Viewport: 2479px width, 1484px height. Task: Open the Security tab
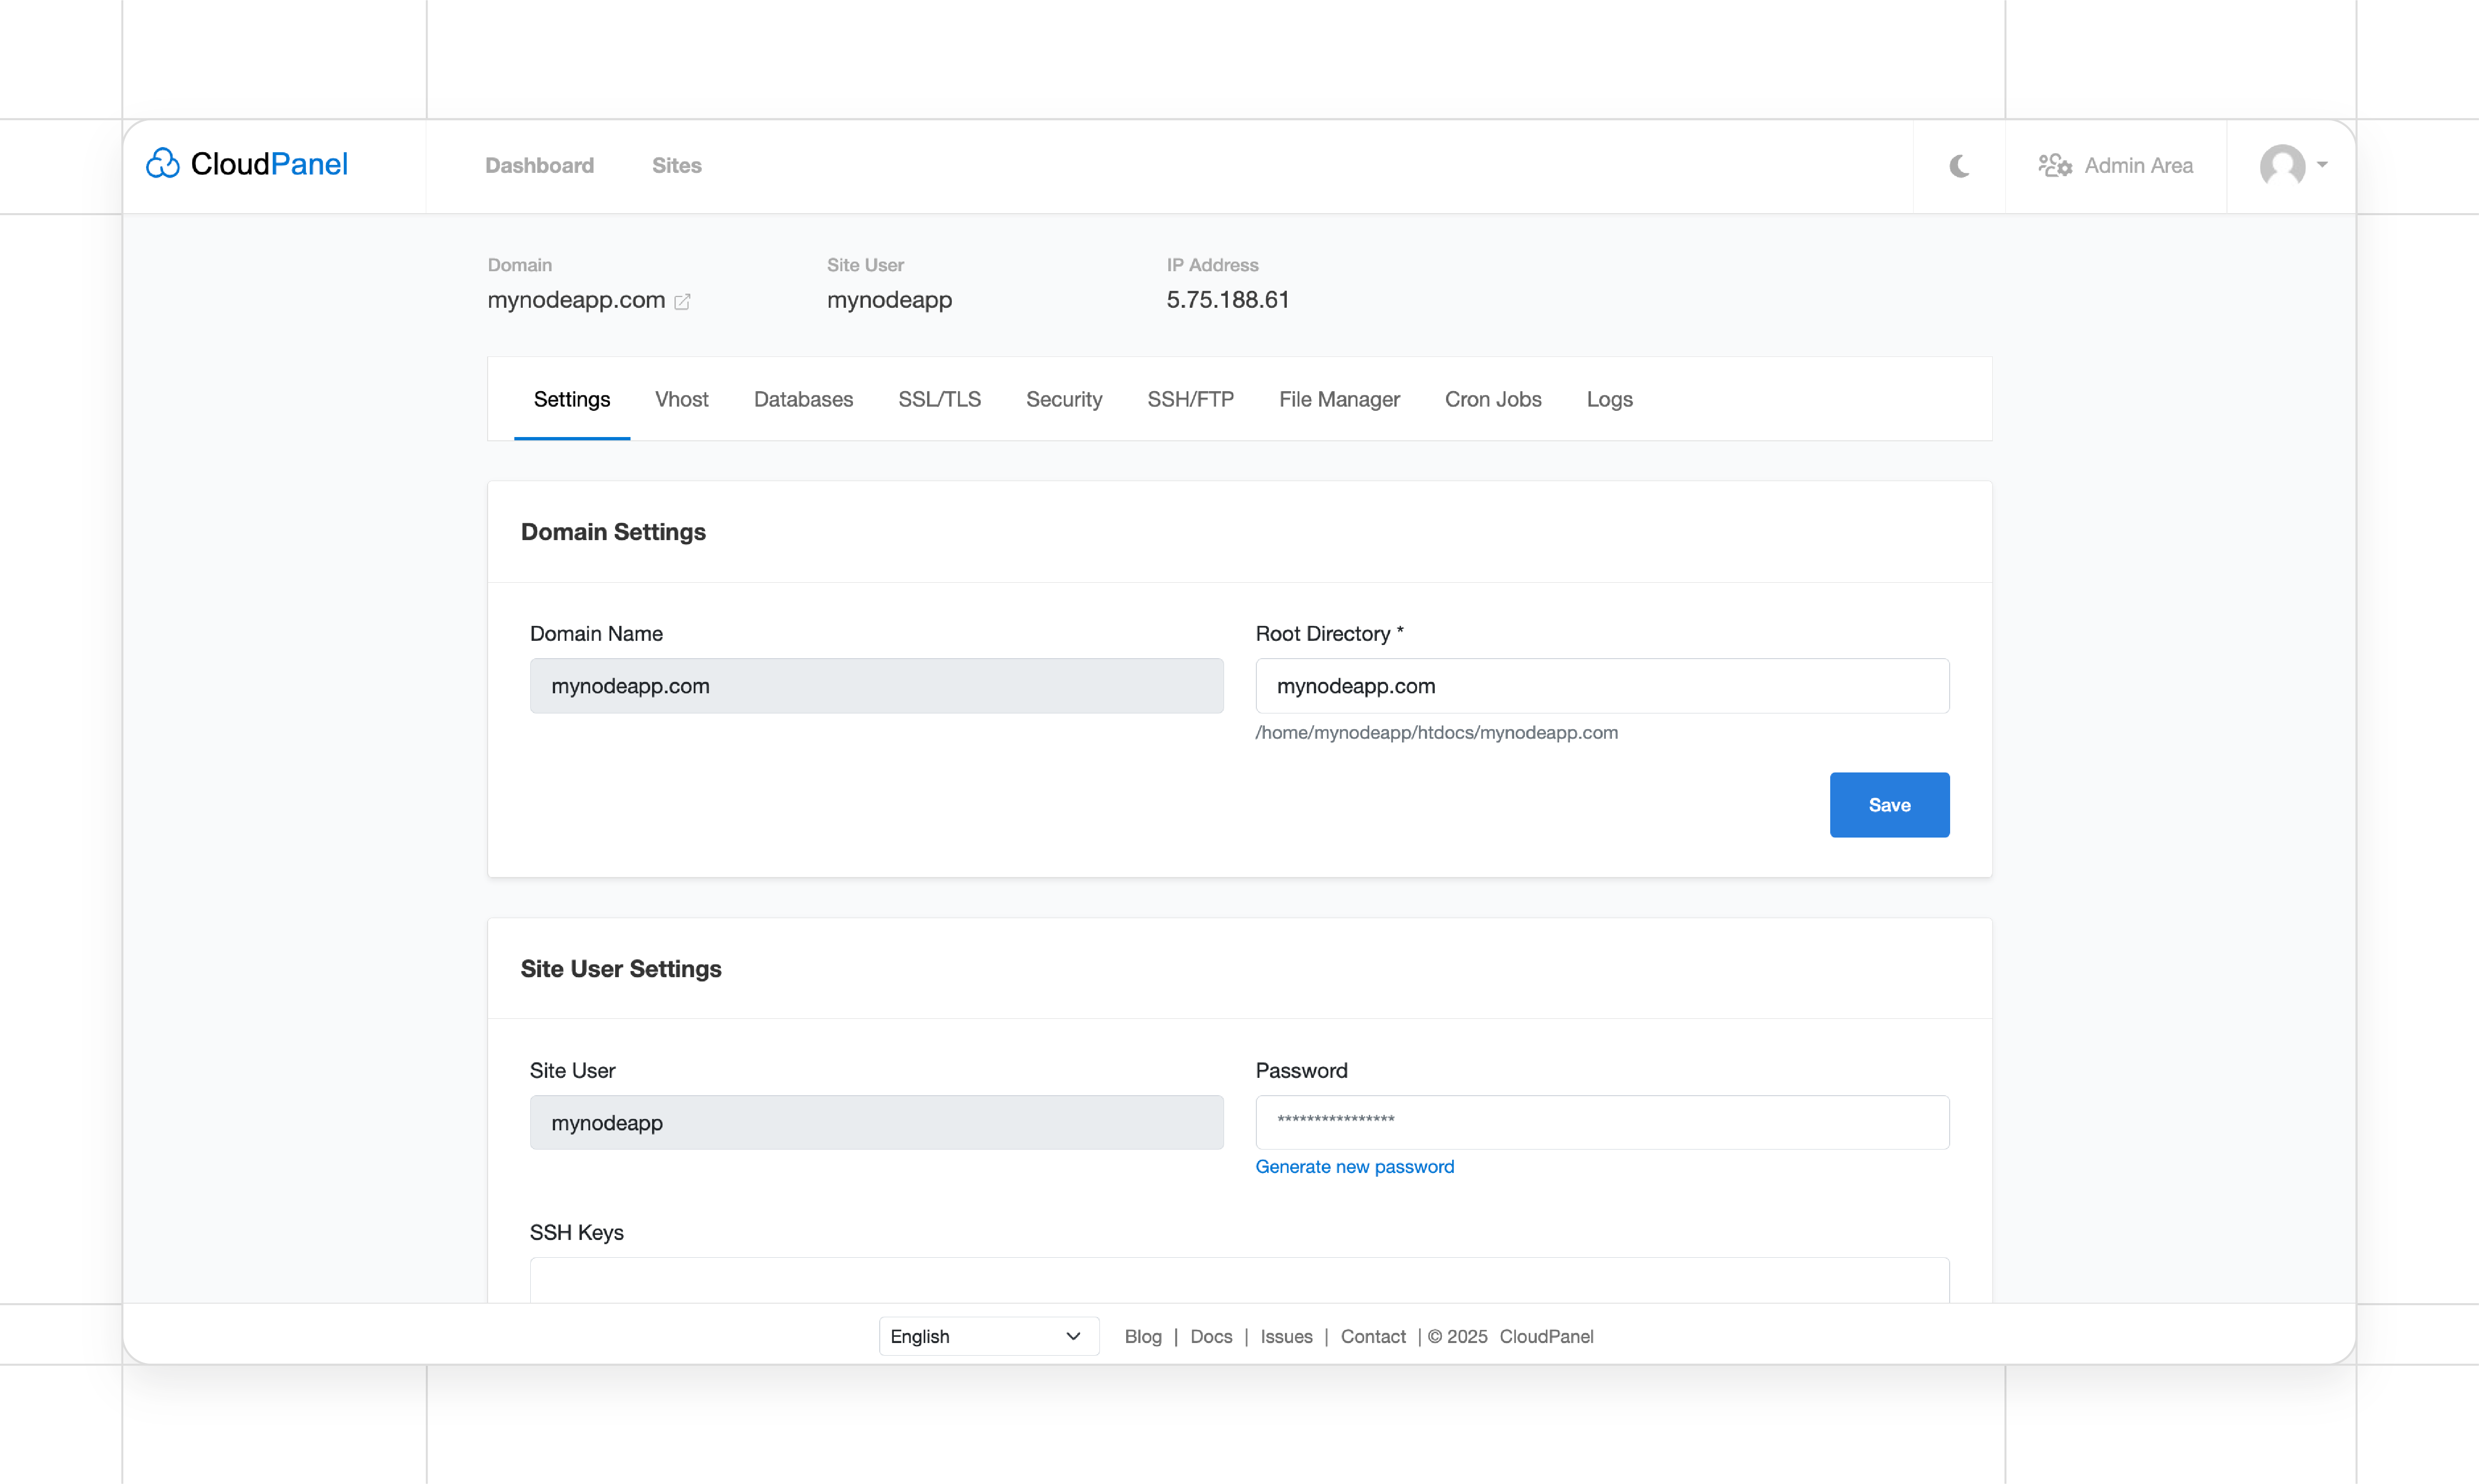[1063, 399]
